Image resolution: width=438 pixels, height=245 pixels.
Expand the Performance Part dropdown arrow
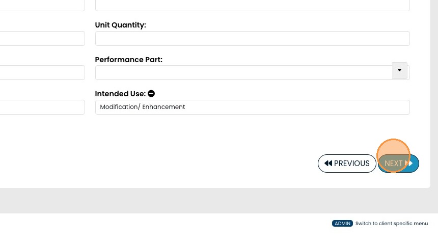coord(399,71)
